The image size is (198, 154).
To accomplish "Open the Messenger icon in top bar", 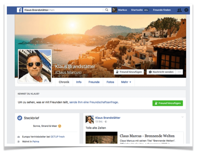I will coord(186,10).
